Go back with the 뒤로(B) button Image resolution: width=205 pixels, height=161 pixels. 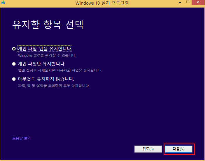(x=148, y=149)
